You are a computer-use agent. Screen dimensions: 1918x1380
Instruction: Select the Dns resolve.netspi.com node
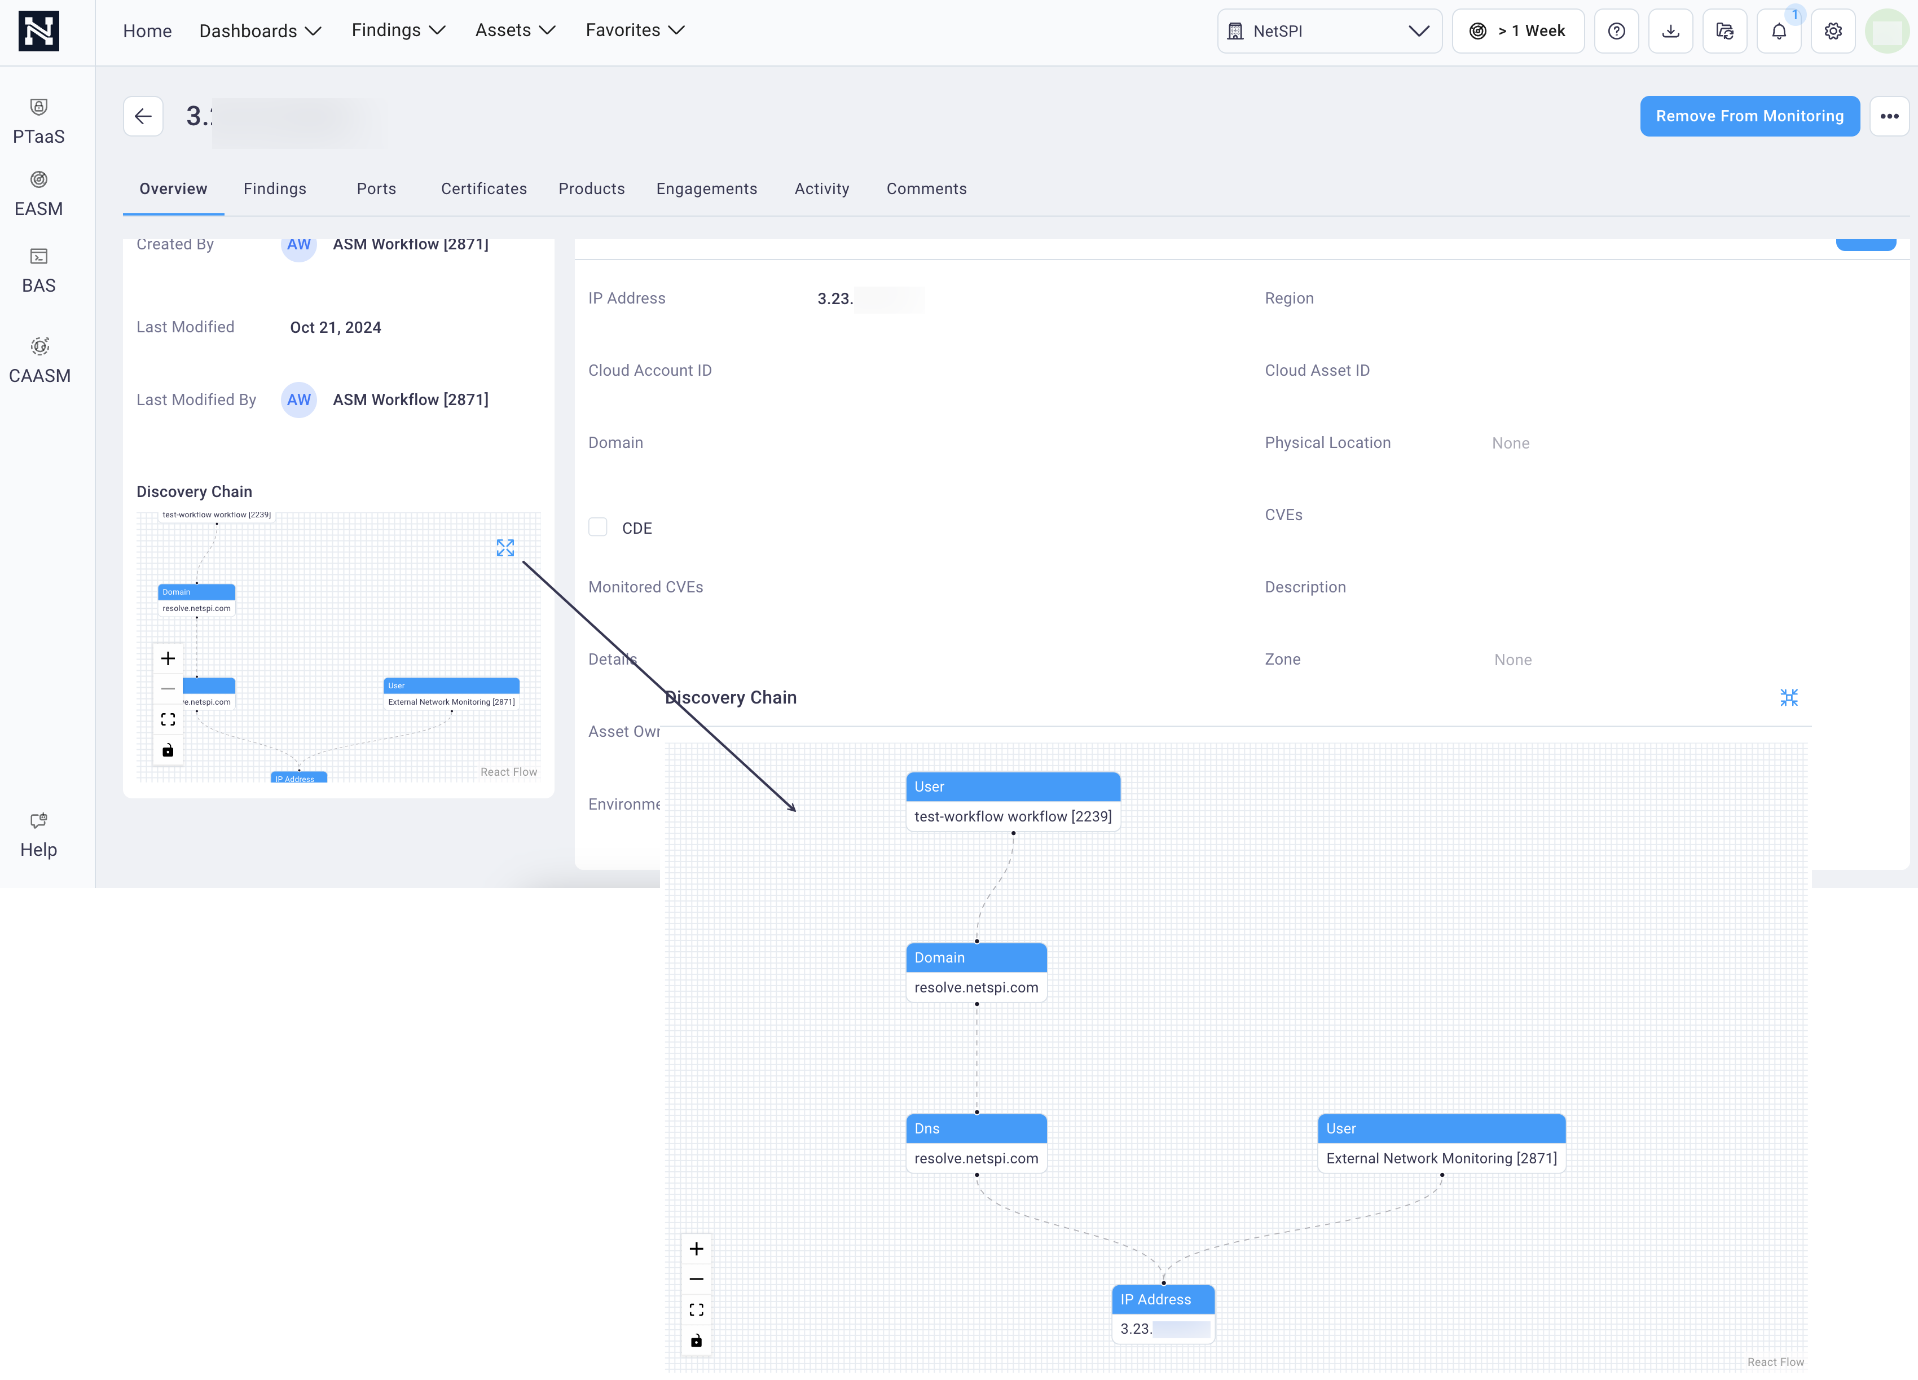click(976, 1143)
